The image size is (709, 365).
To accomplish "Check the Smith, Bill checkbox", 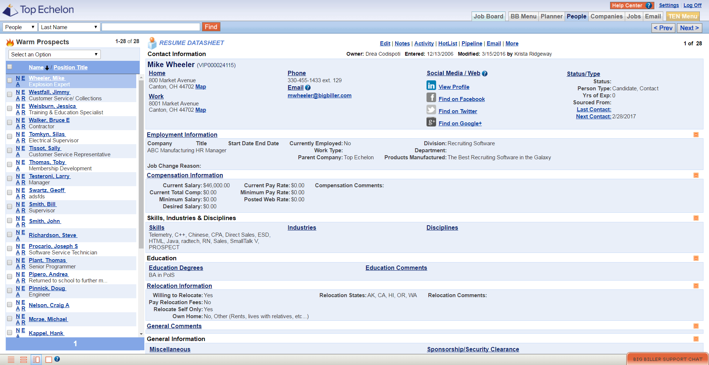I will click(10, 206).
